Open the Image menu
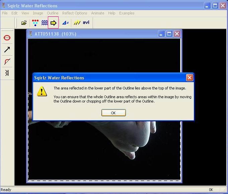 38,13
